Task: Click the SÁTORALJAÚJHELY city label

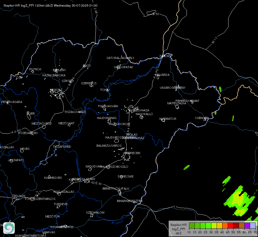Action: click(x=120, y=58)
